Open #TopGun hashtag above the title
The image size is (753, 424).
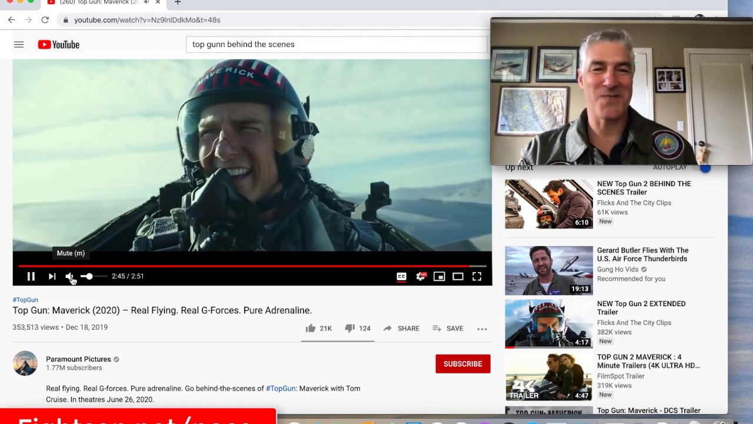point(25,300)
